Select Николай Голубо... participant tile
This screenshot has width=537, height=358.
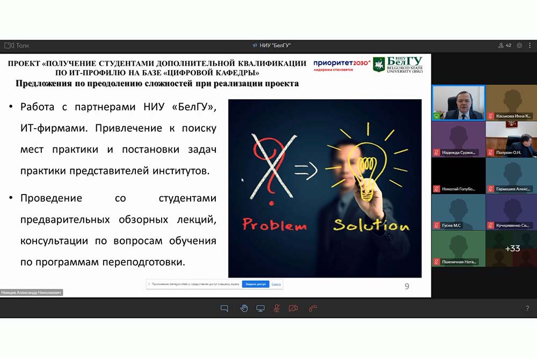pos(459,176)
